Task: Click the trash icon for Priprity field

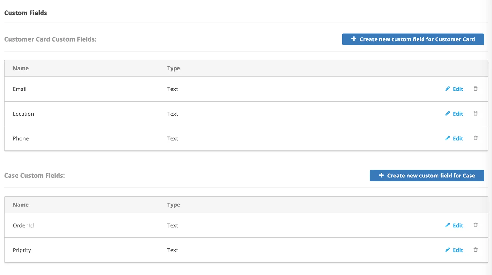Action: (x=475, y=249)
